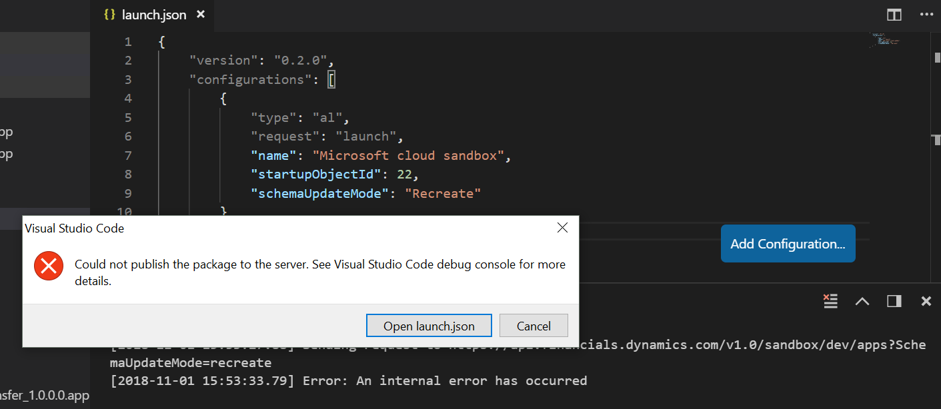Viewport: 941px width, 409px height.
Task: Click the Add Configuration button
Action: [788, 243]
